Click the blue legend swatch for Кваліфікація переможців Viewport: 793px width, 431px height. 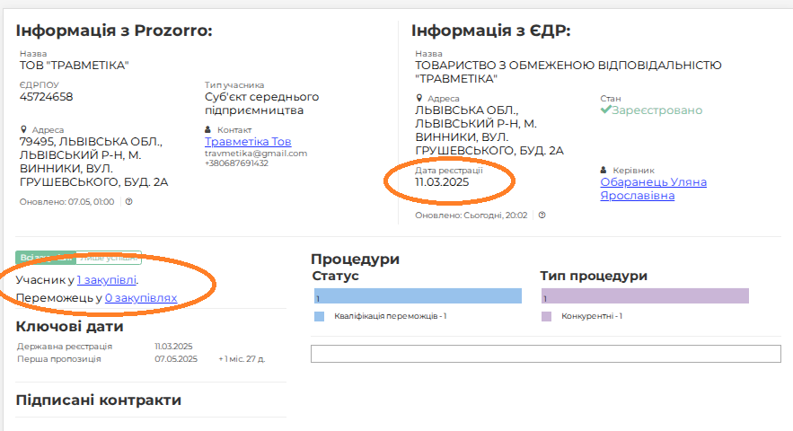click(x=319, y=317)
